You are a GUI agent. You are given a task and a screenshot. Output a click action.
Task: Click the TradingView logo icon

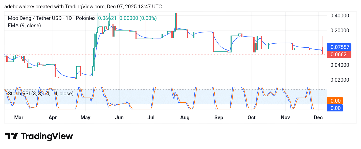point(12,136)
